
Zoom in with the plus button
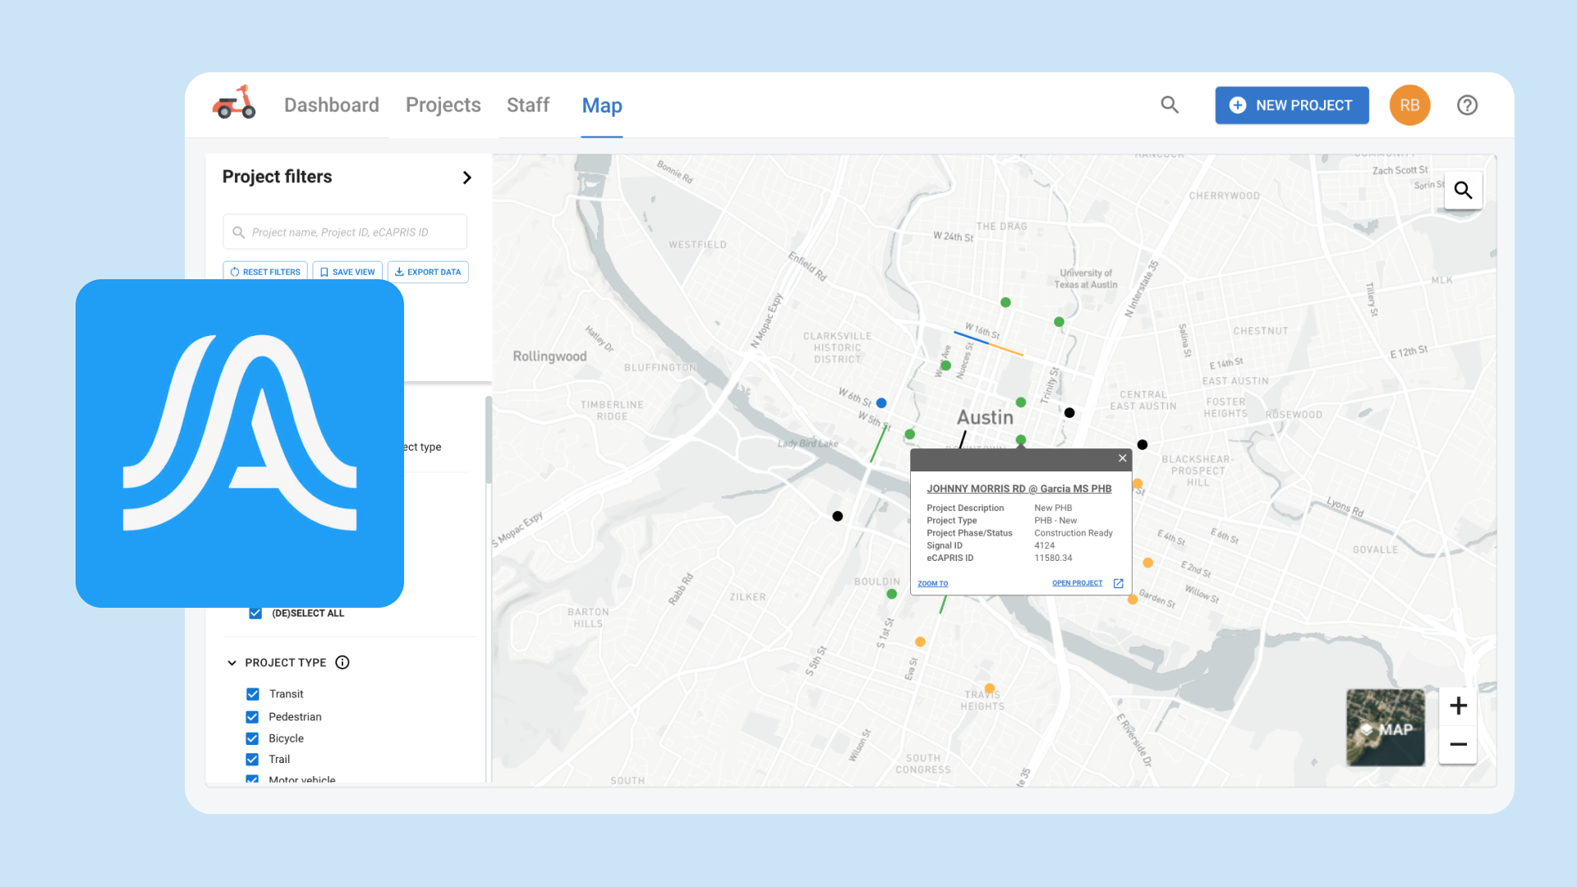point(1458,705)
